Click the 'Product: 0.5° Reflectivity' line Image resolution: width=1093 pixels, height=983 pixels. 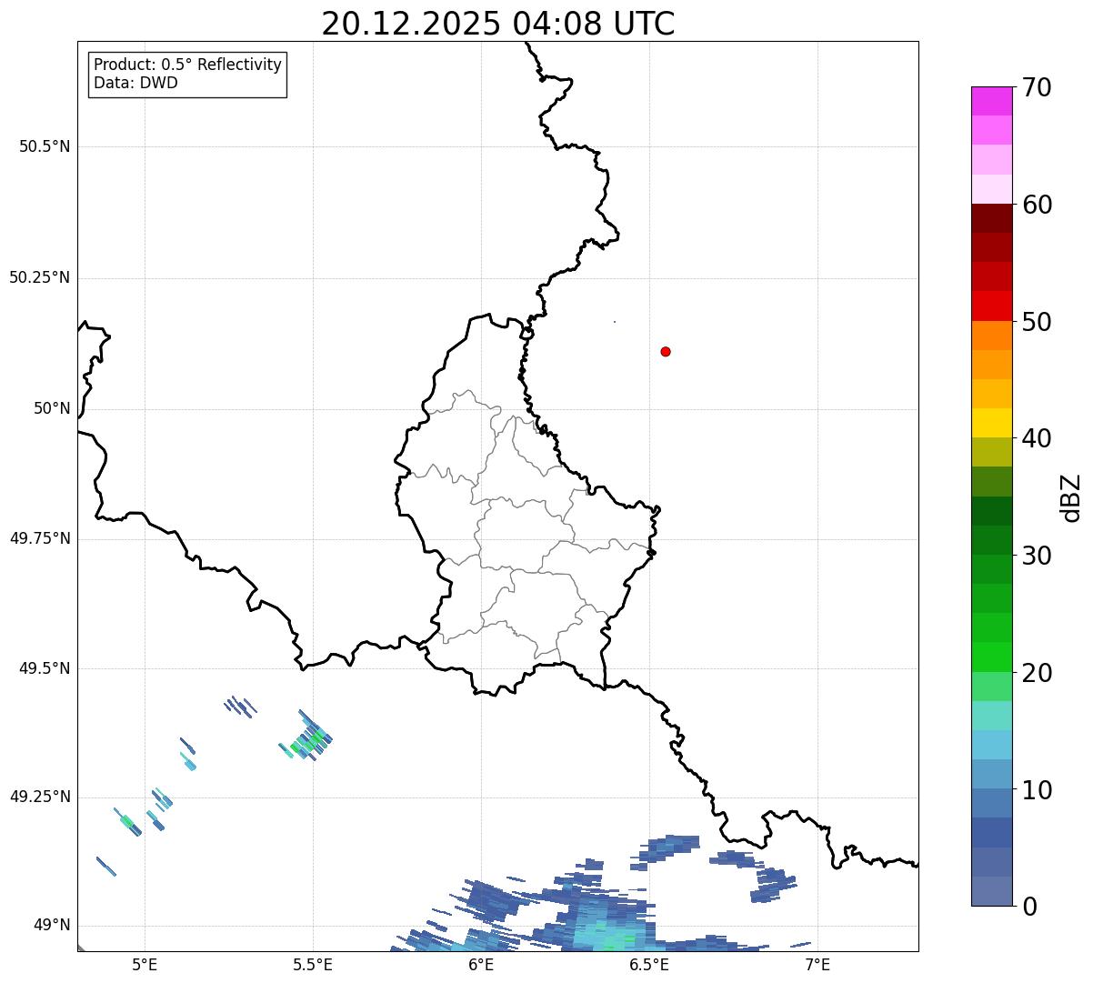point(187,65)
